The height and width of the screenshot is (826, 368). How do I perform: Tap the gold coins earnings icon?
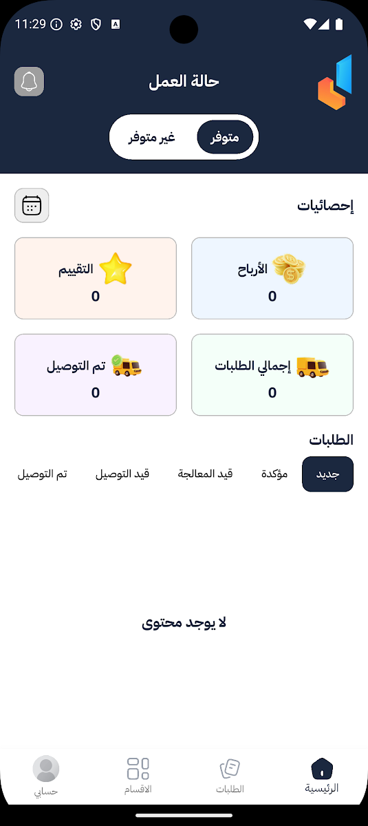(x=289, y=268)
